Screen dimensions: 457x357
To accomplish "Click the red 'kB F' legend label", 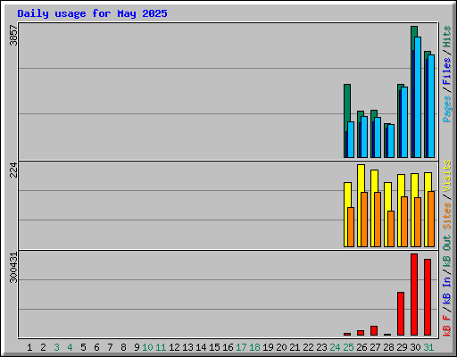I will click(x=447, y=326).
